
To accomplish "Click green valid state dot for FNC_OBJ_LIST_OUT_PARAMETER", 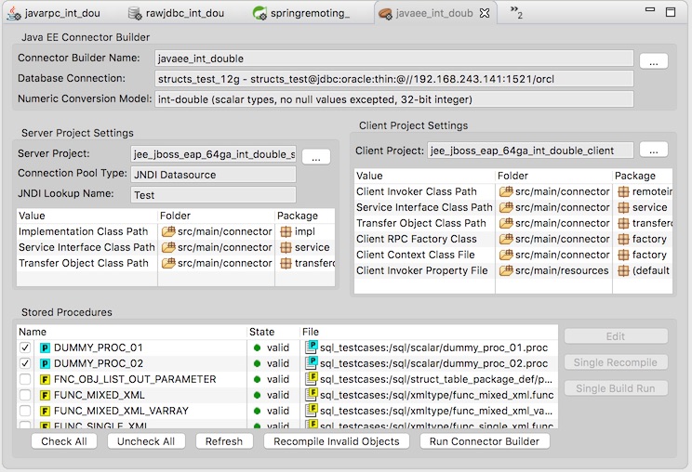I will click(x=257, y=379).
